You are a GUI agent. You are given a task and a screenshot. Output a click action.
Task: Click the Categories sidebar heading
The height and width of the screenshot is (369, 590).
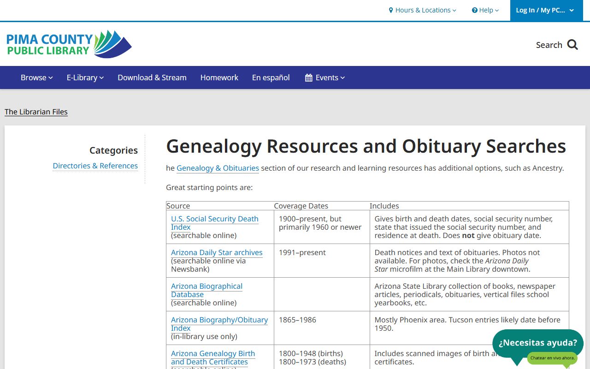coord(113,150)
